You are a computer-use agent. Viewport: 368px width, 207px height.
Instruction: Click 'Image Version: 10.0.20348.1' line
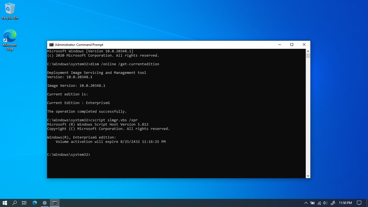click(76, 86)
